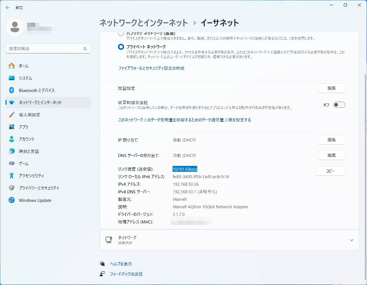The height and width of the screenshot is (285, 367).
Task: Open ファイアウォールとセキュリティ設定の構成 link
Action: [151, 68]
